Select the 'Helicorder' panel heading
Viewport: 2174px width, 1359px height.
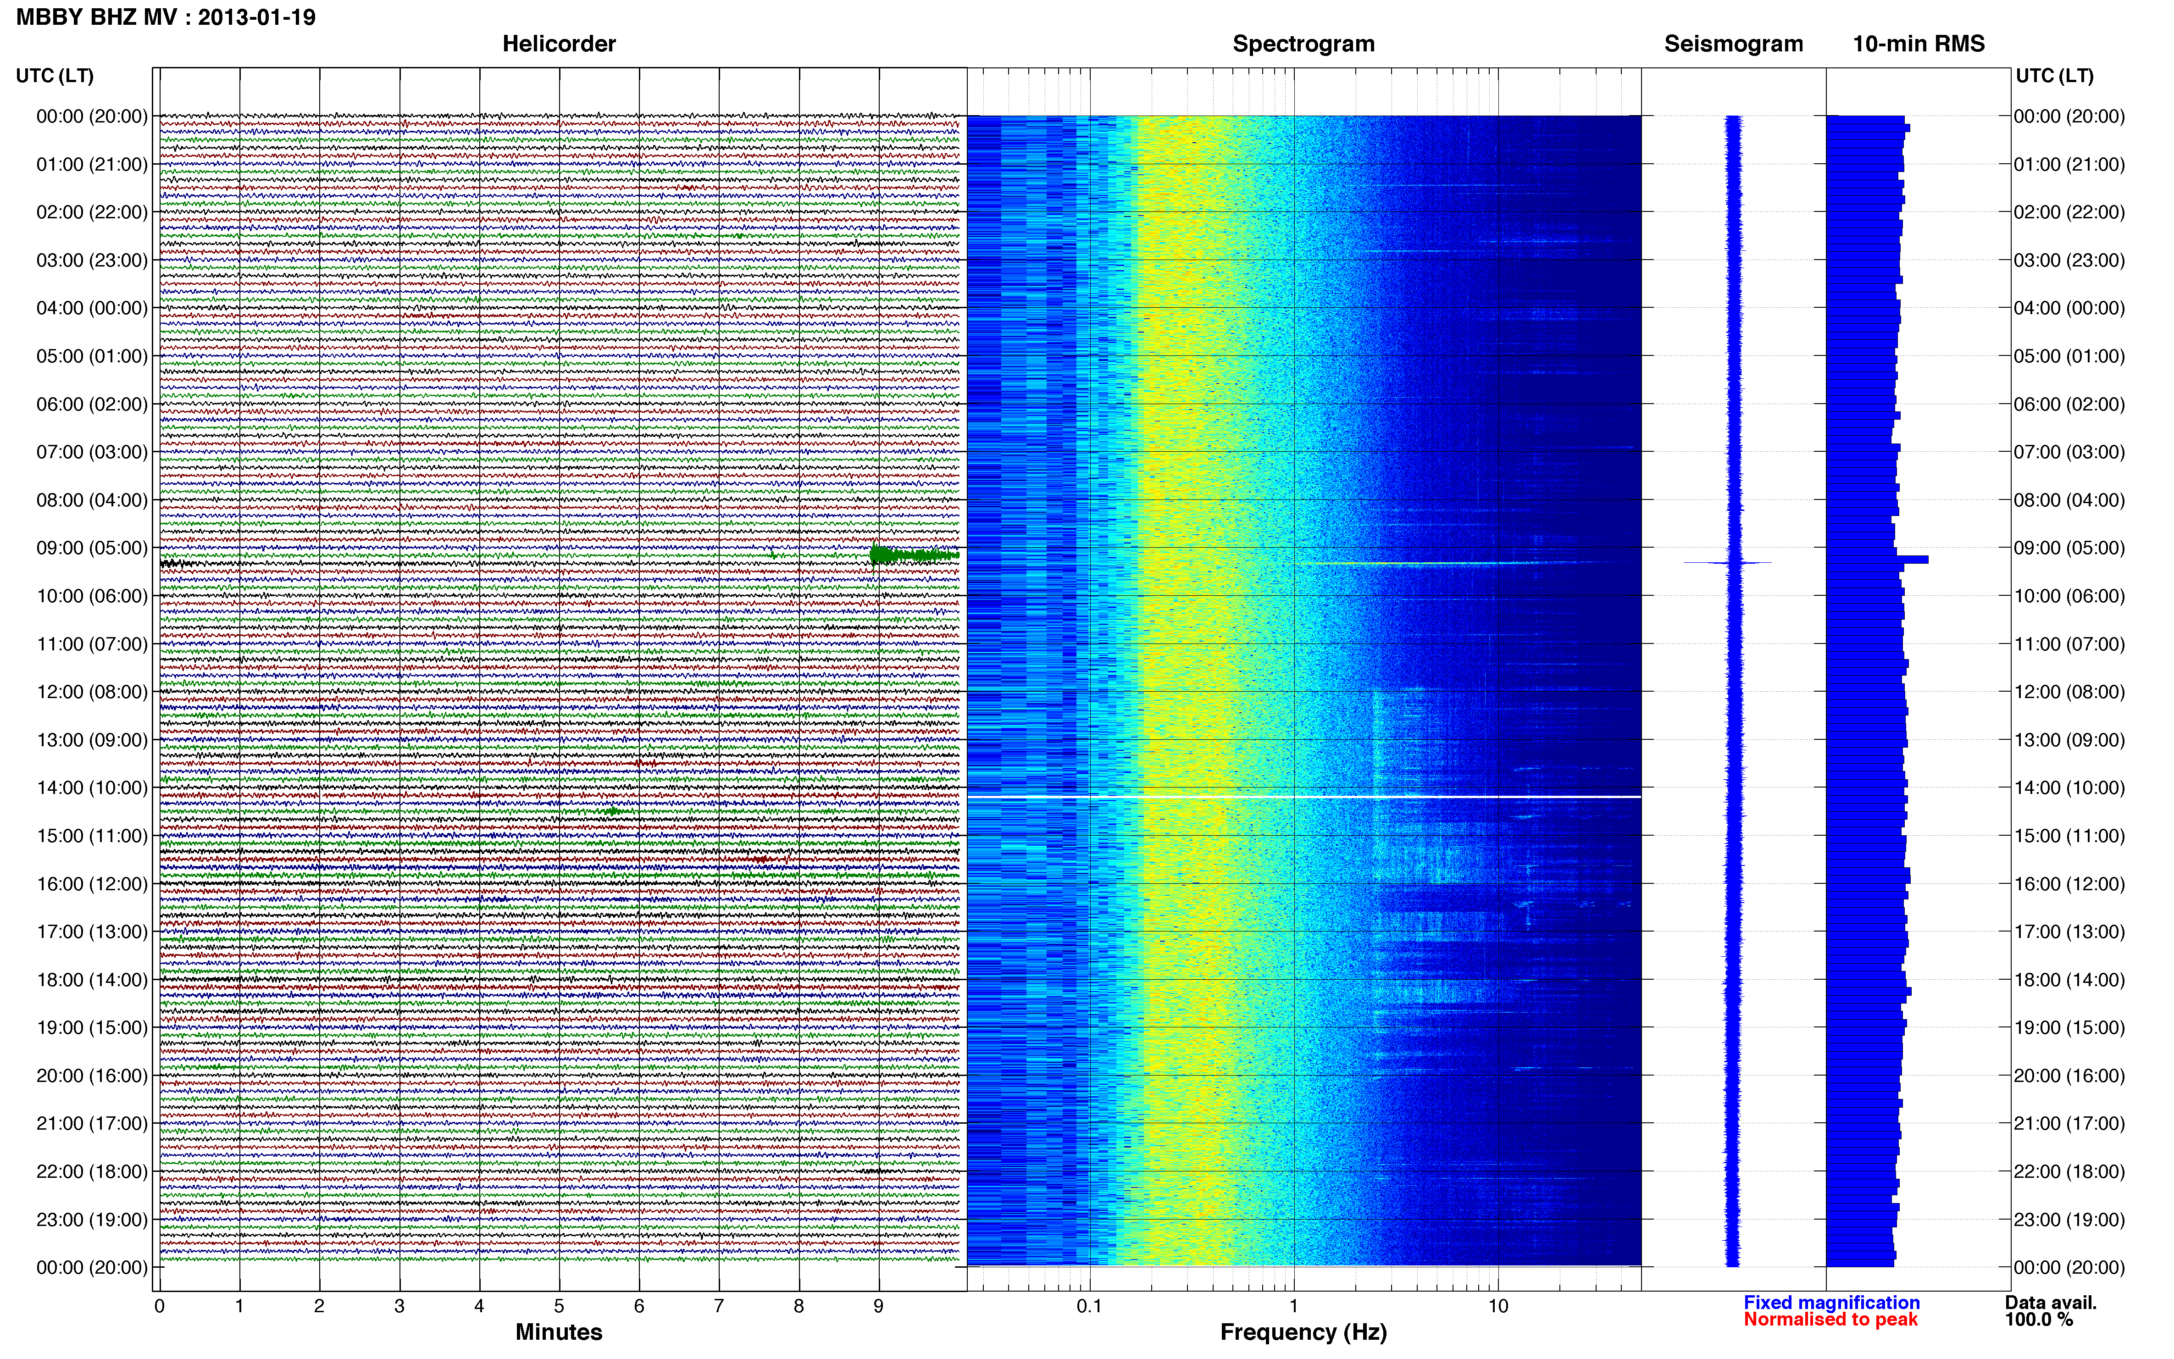click(559, 44)
